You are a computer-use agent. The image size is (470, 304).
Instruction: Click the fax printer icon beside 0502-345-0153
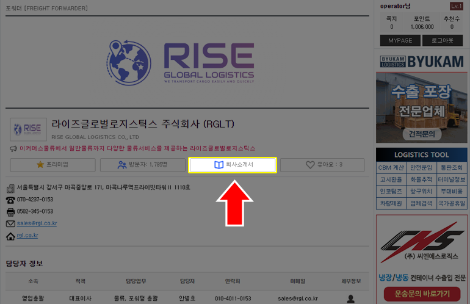coord(10,212)
